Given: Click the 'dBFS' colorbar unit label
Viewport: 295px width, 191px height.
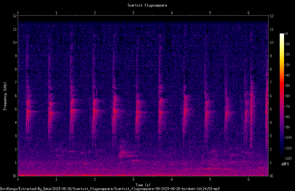Looking at the screenshot, I should (285, 164).
